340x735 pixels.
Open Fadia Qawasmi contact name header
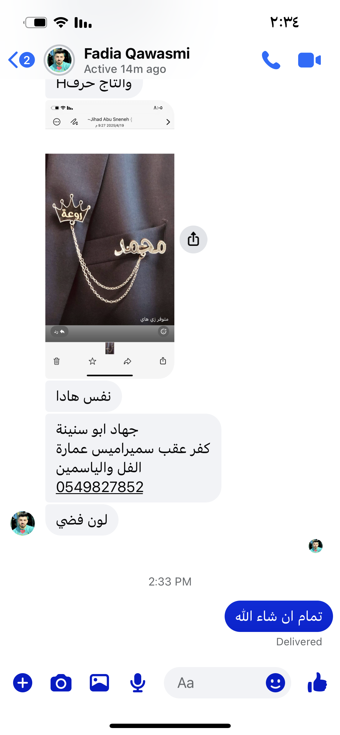[x=137, y=54]
